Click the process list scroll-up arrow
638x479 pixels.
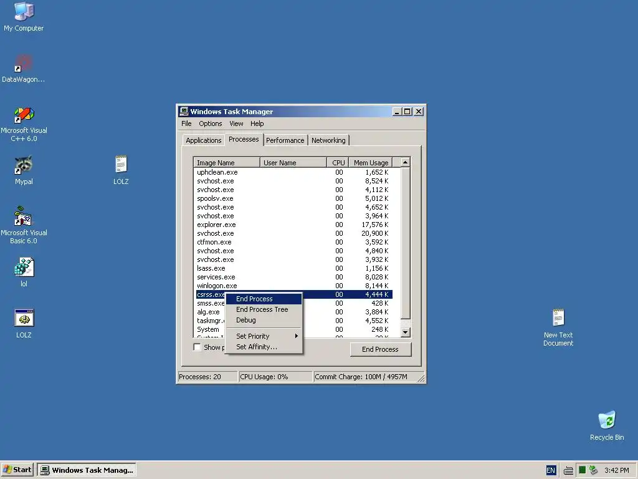[405, 162]
